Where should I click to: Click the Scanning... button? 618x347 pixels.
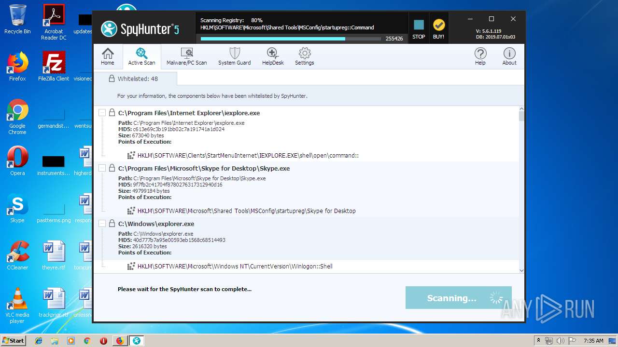(458, 298)
